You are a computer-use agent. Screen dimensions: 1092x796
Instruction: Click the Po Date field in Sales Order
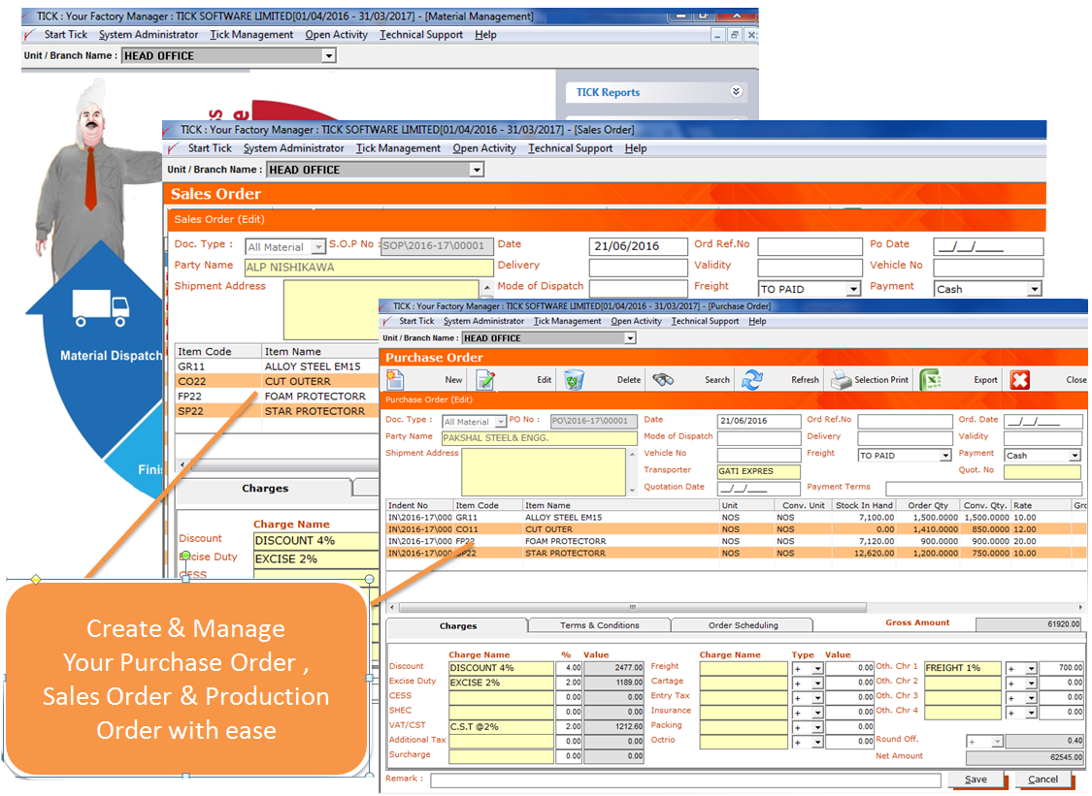[989, 246]
